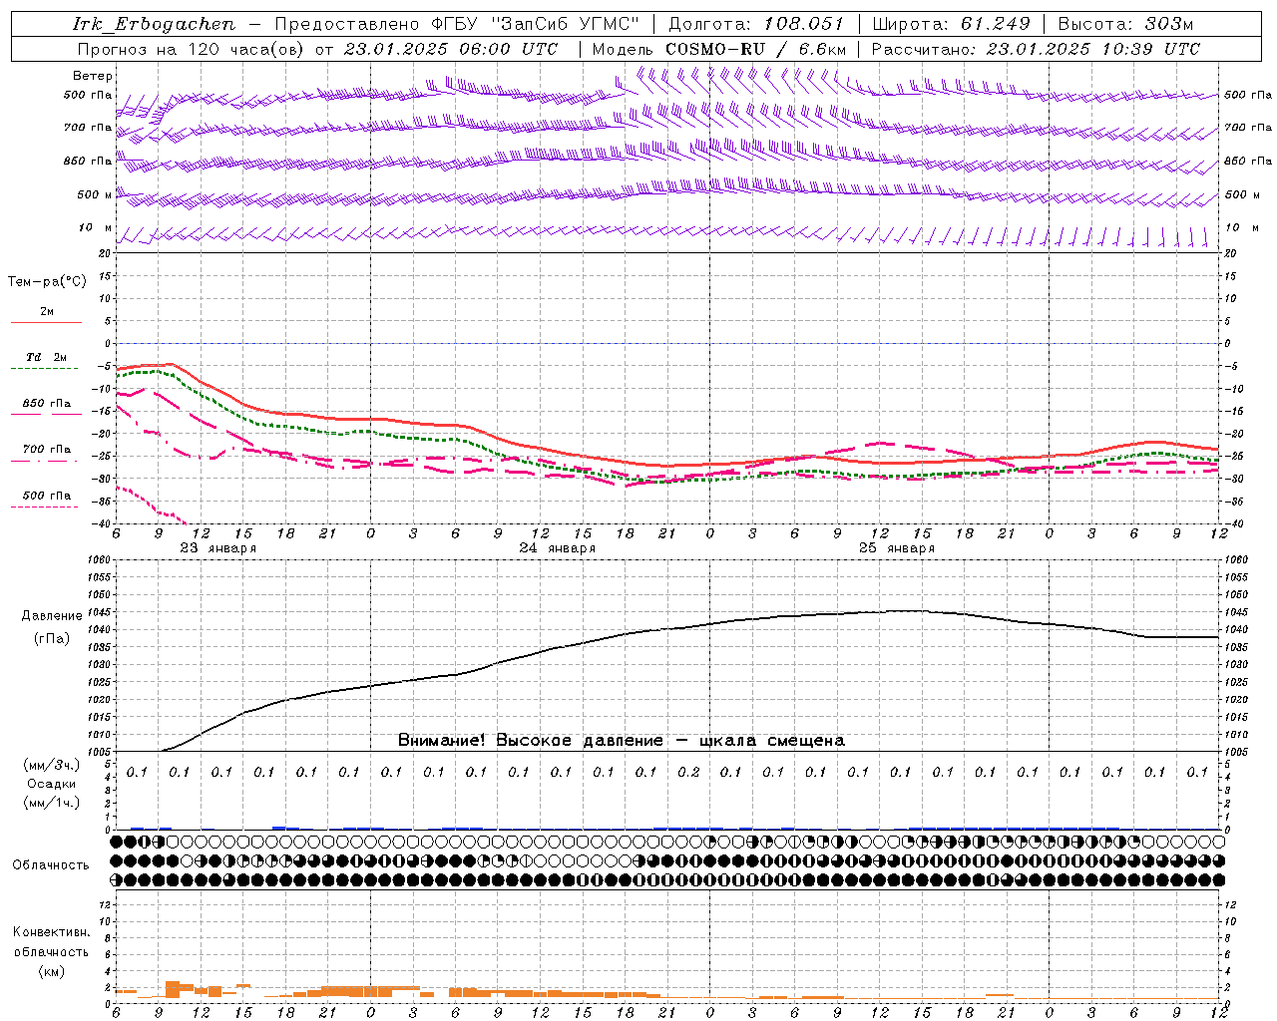
Task: Click the station name Irk_Erbogachen
Action: 155,24
